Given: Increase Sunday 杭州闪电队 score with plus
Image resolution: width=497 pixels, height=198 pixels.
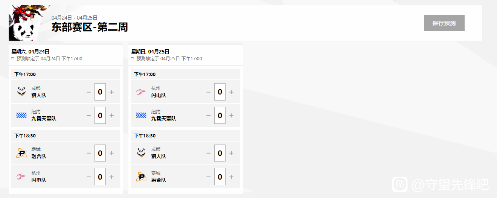Looking at the screenshot, I should coord(231,92).
